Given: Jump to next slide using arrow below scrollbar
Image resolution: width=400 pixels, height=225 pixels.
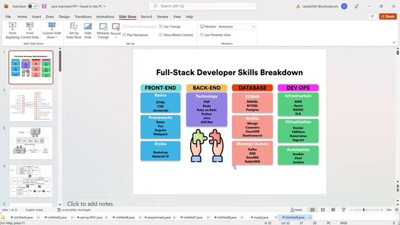Looking at the screenshot, I should (397, 191).
